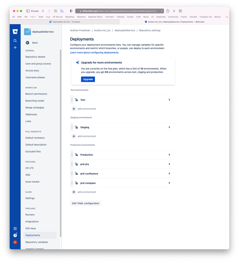Click the reload icon in the address bar
The image size is (239, 262).
pos(162,11)
